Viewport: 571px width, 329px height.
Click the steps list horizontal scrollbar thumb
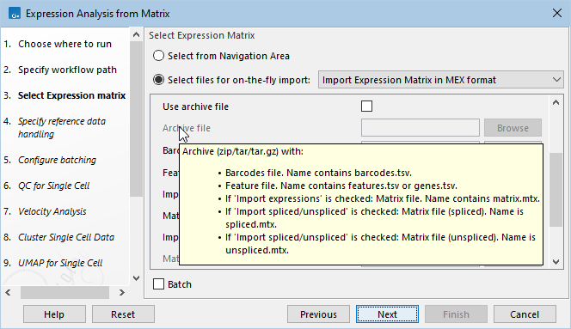(64, 292)
